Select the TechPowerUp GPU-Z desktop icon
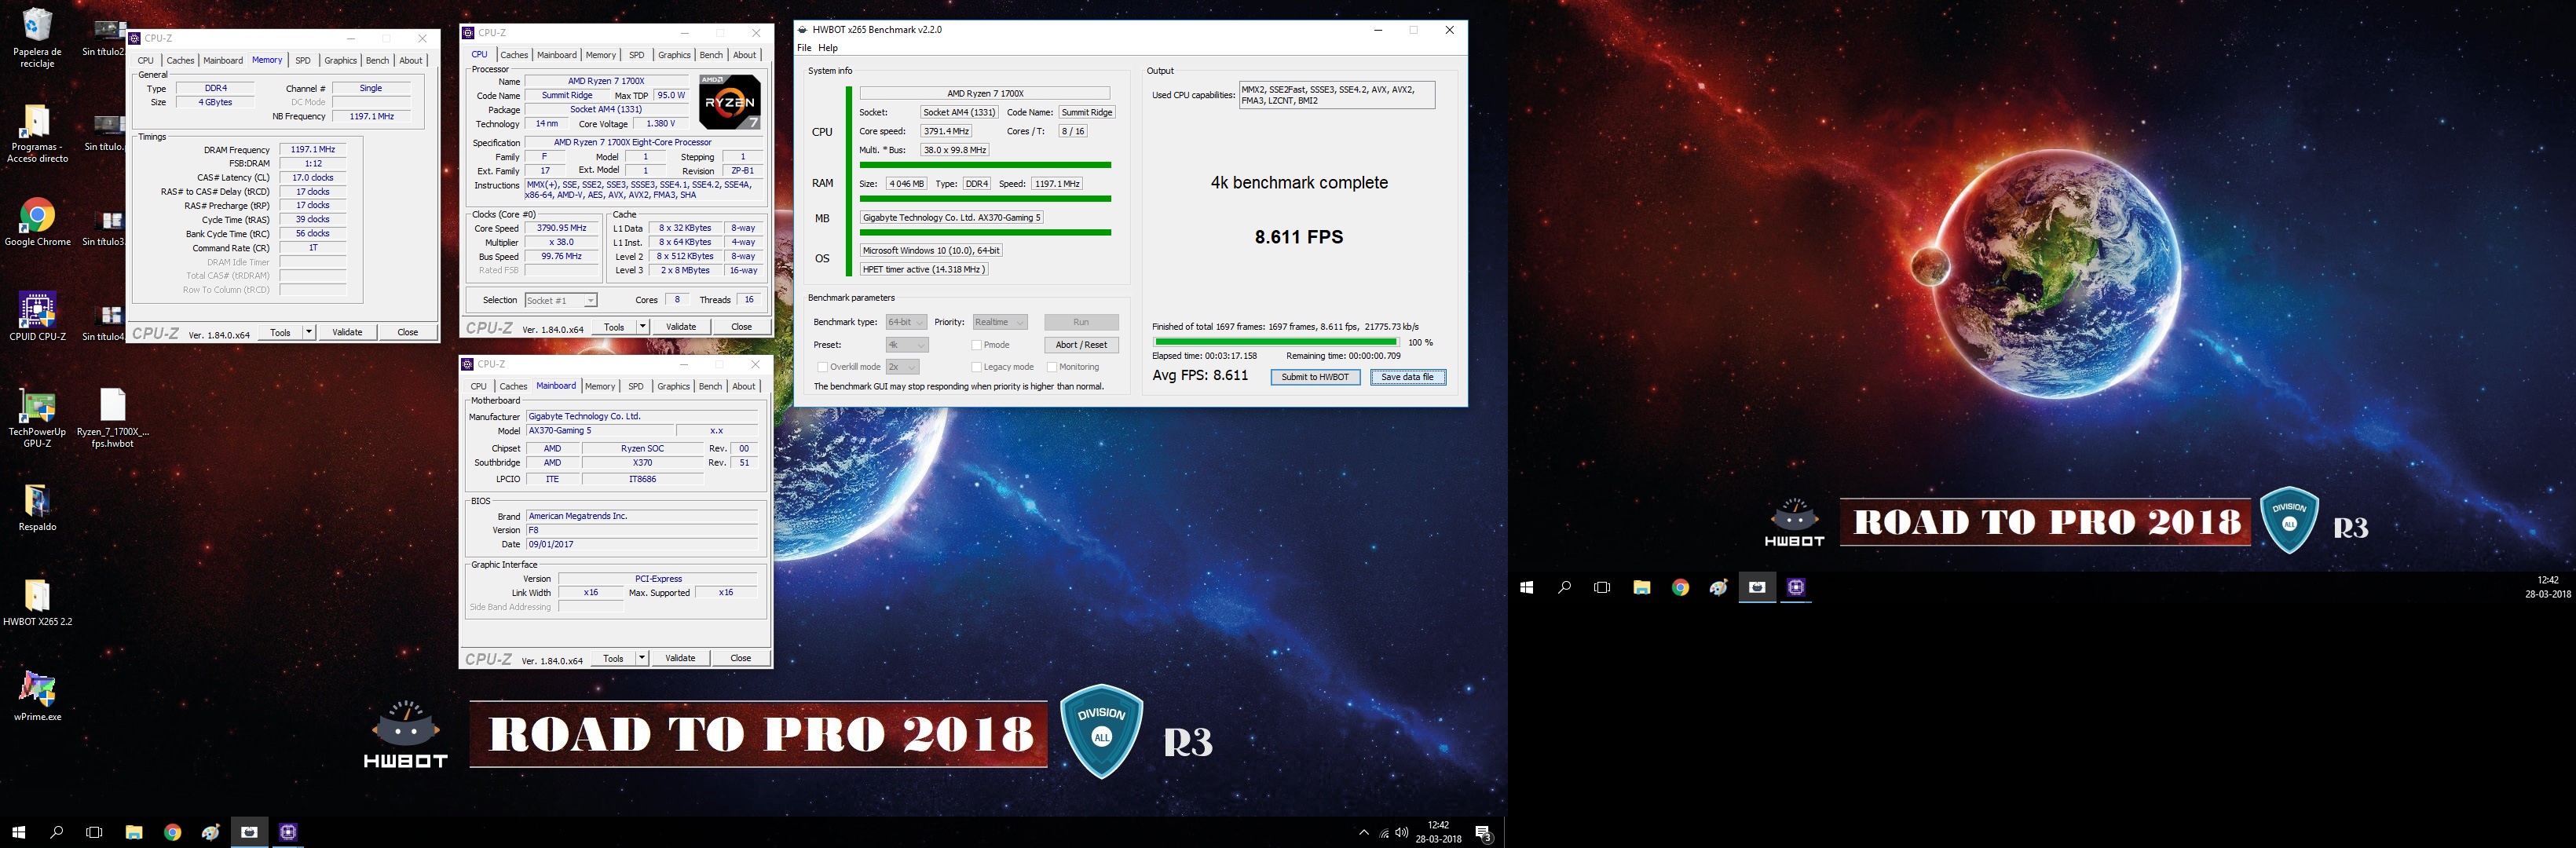The width and height of the screenshot is (2576, 848). point(37,418)
